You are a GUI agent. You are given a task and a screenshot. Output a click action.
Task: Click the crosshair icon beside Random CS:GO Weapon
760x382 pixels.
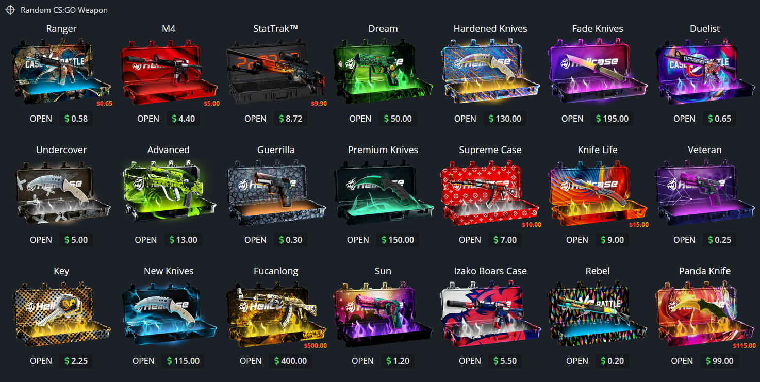10,10
